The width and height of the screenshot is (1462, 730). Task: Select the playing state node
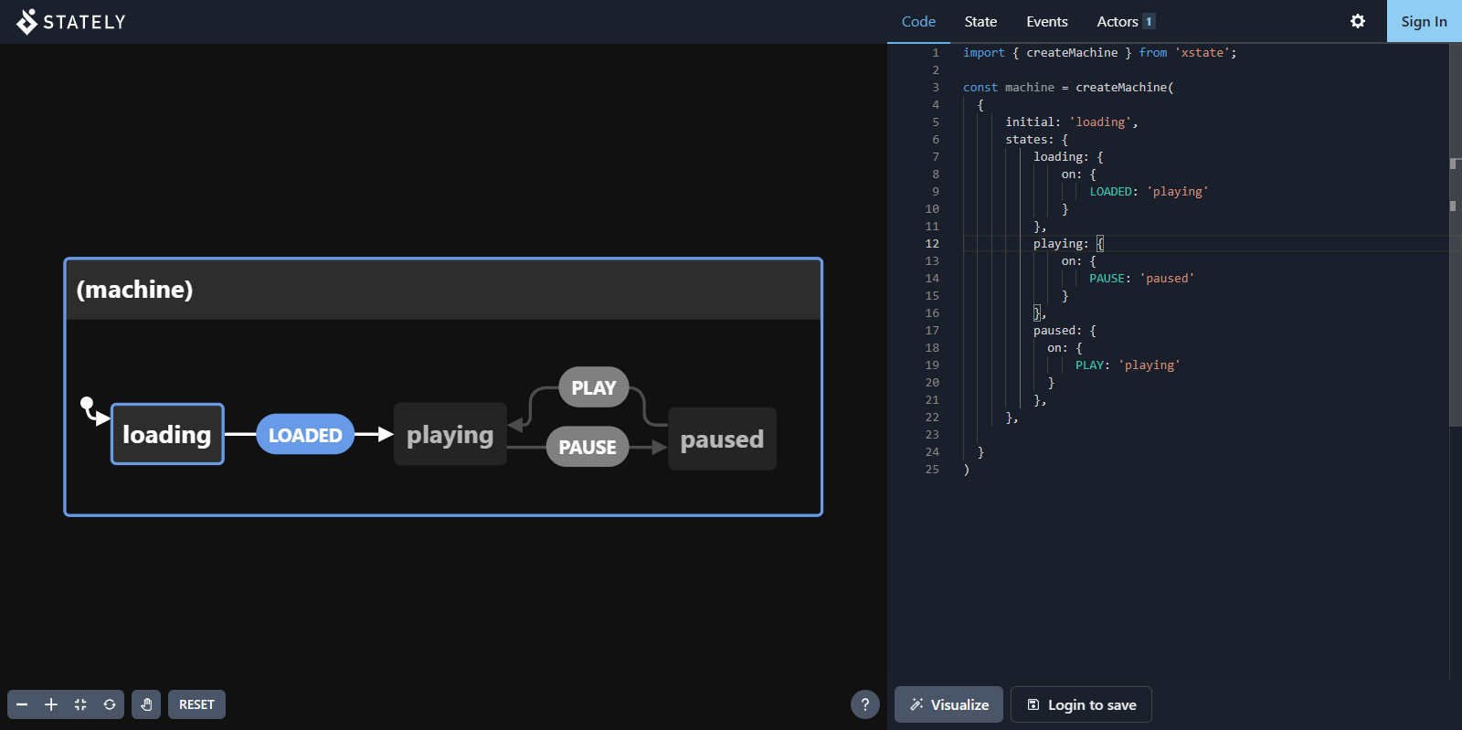coord(450,434)
